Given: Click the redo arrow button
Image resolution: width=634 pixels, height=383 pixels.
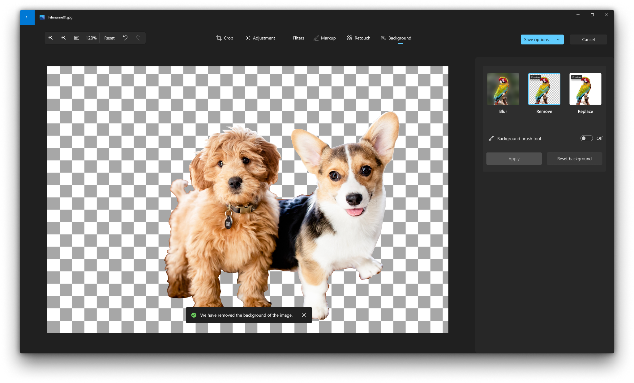Looking at the screenshot, I should [138, 38].
